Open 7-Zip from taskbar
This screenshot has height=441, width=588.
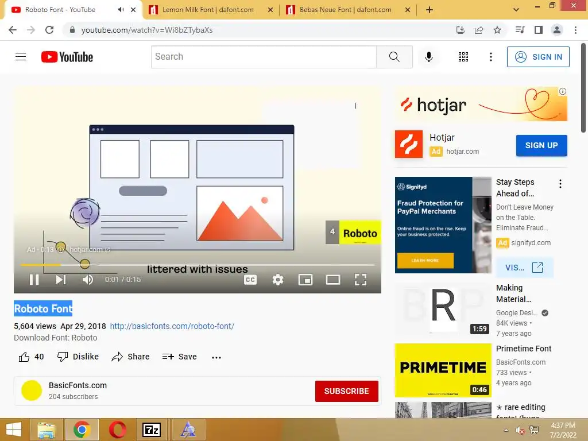tap(152, 430)
